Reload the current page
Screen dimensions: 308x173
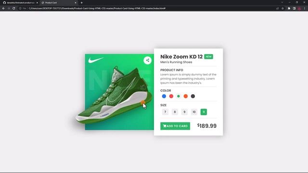point(14,9)
